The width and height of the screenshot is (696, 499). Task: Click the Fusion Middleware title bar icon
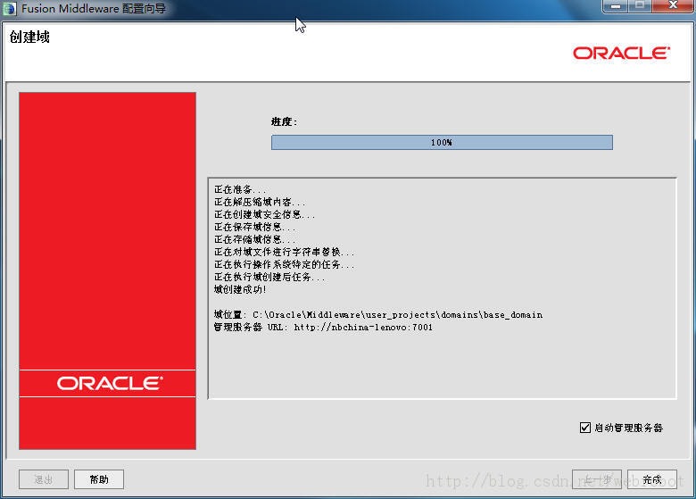tap(9, 8)
